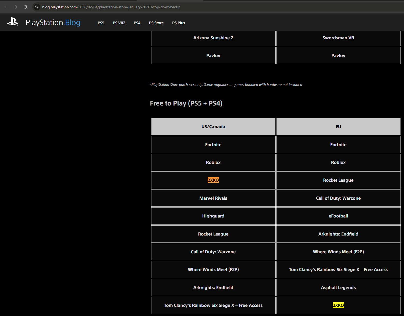This screenshot has height=316, width=404.
Task: Click Where Winds Meet (F2P) in EU column
Action: [x=338, y=252]
